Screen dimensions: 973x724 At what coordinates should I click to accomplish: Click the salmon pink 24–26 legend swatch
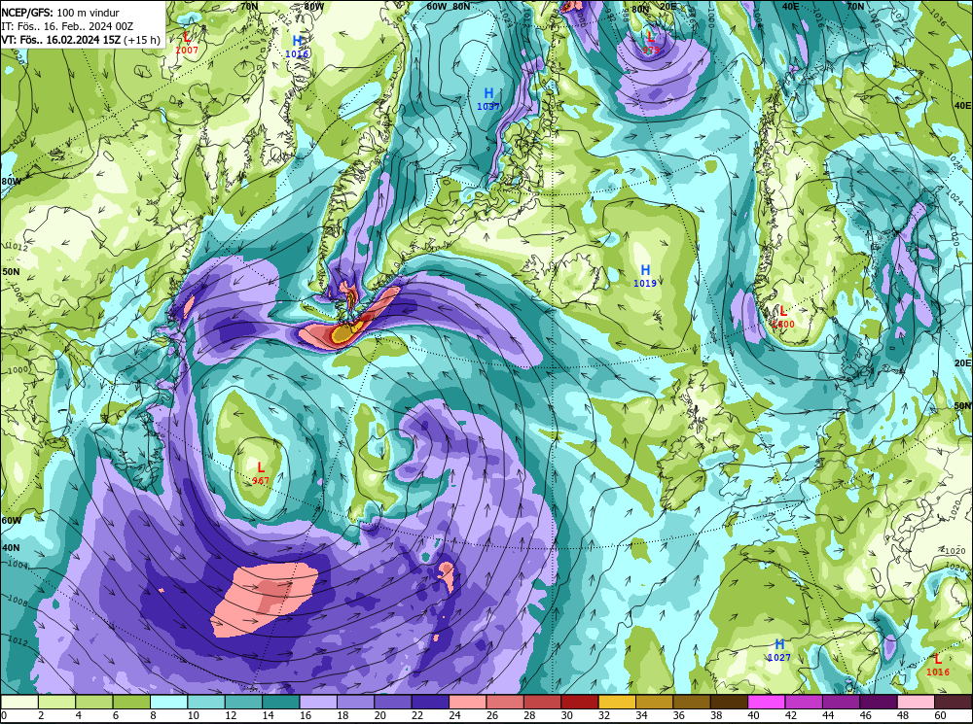coord(468,702)
